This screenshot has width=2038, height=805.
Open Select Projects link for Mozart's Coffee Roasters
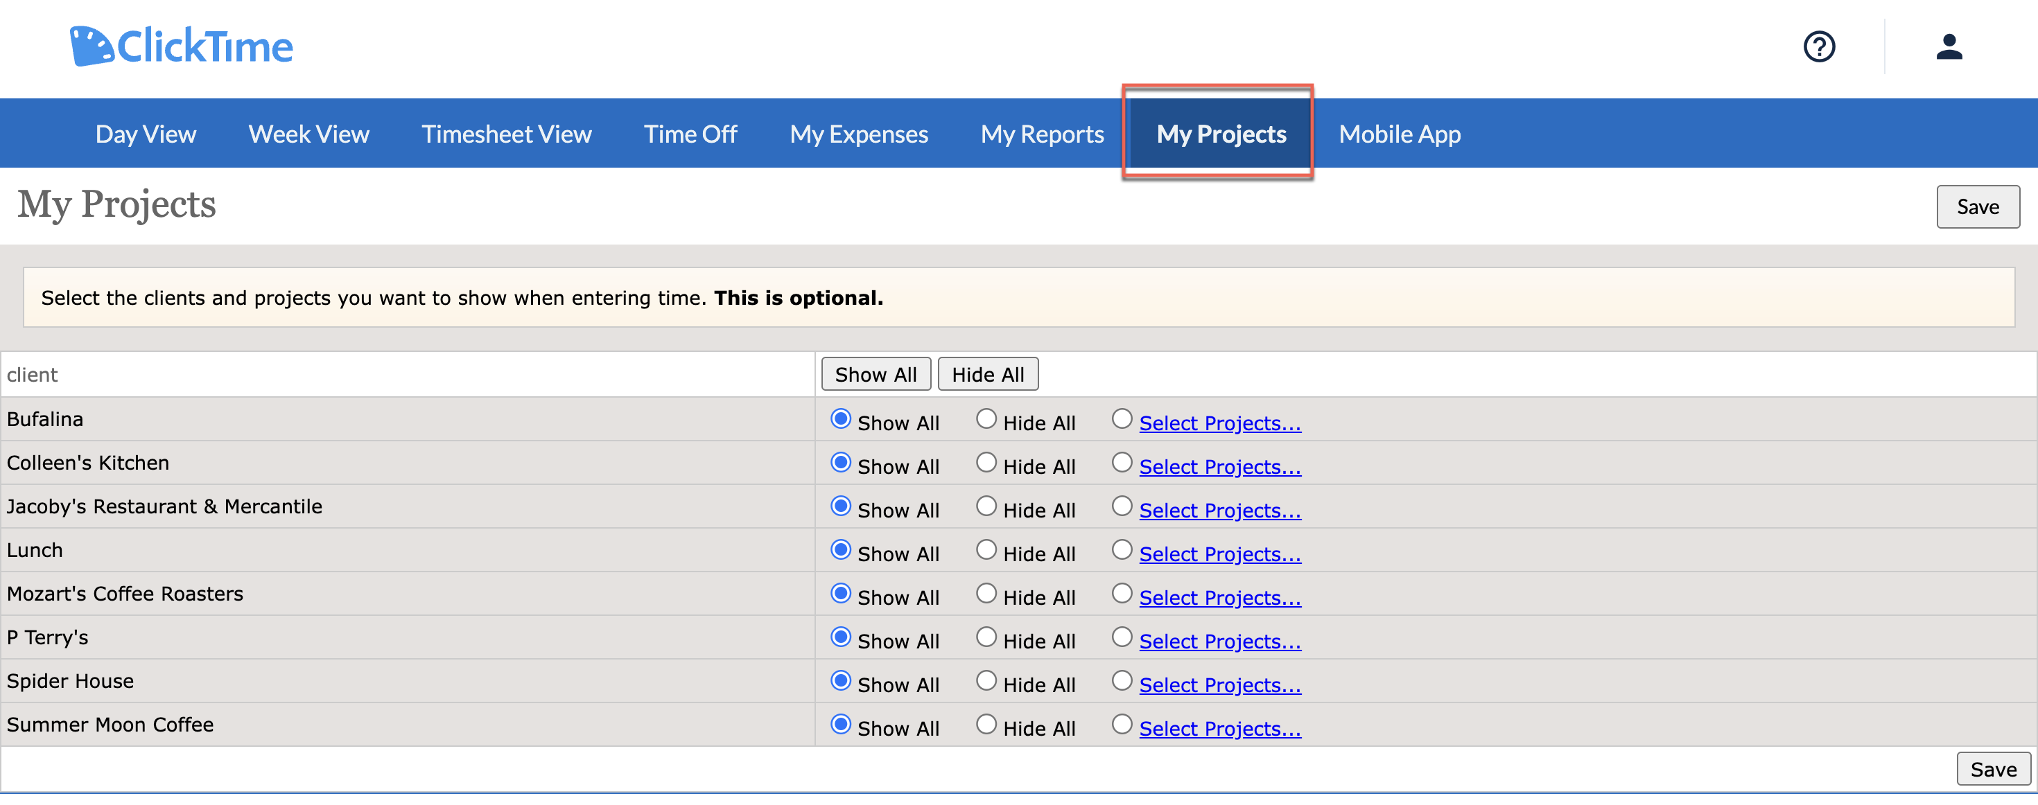(x=1220, y=597)
